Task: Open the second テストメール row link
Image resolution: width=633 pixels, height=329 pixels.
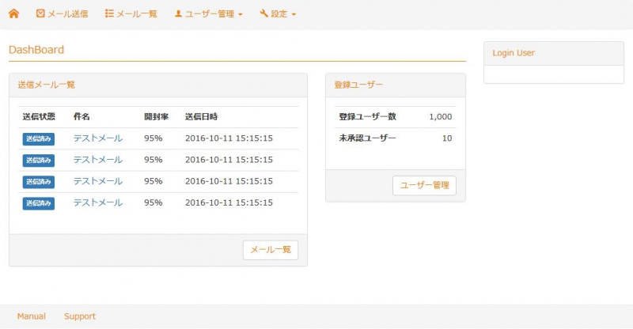Action: tap(98, 160)
